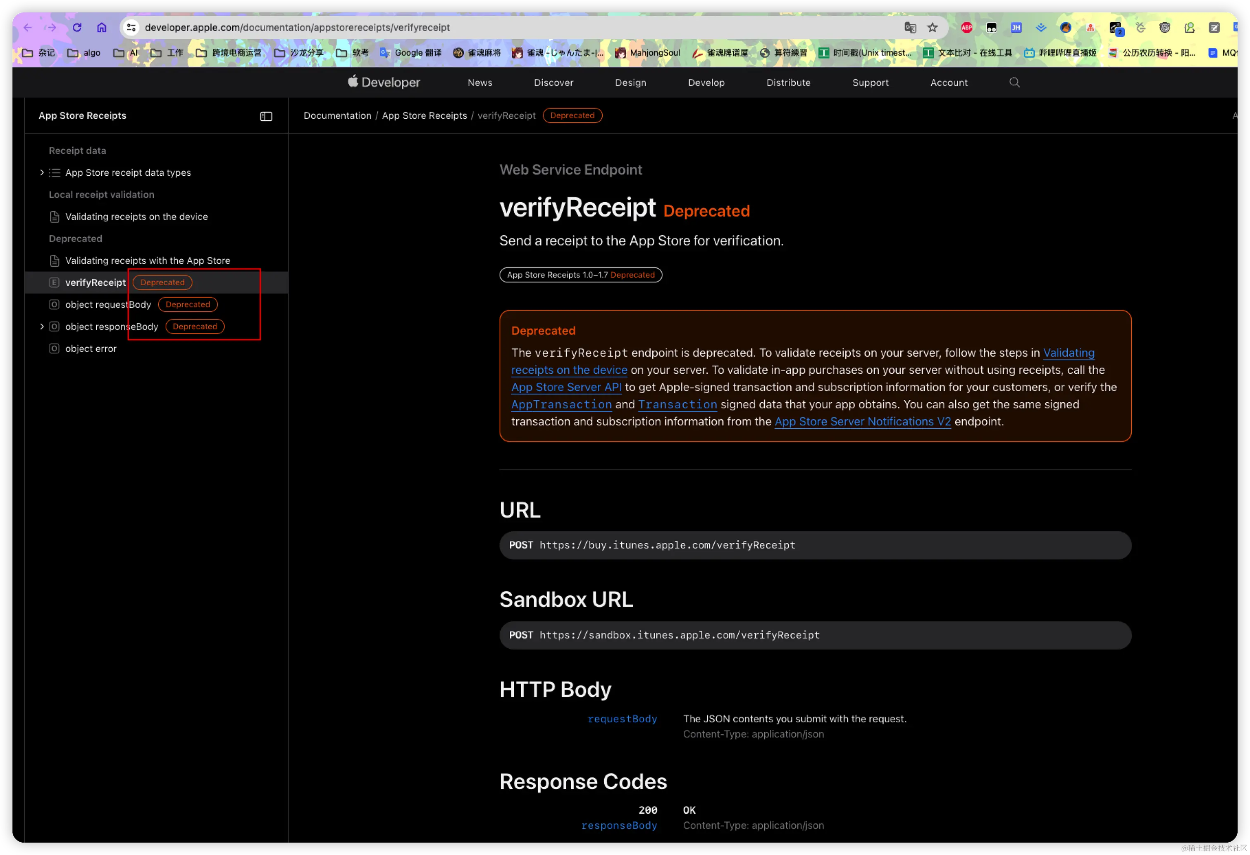The height and width of the screenshot is (855, 1250).
Task: Go to App Store Receipts breadcrumb
Action: (425, 116)
